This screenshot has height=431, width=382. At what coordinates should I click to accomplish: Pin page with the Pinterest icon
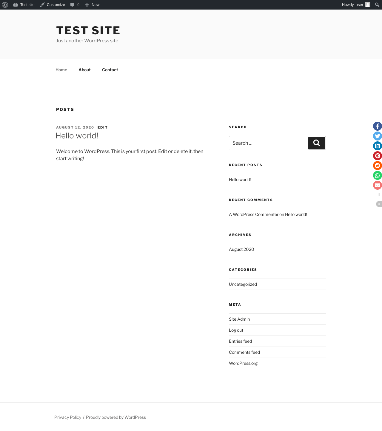378,156
